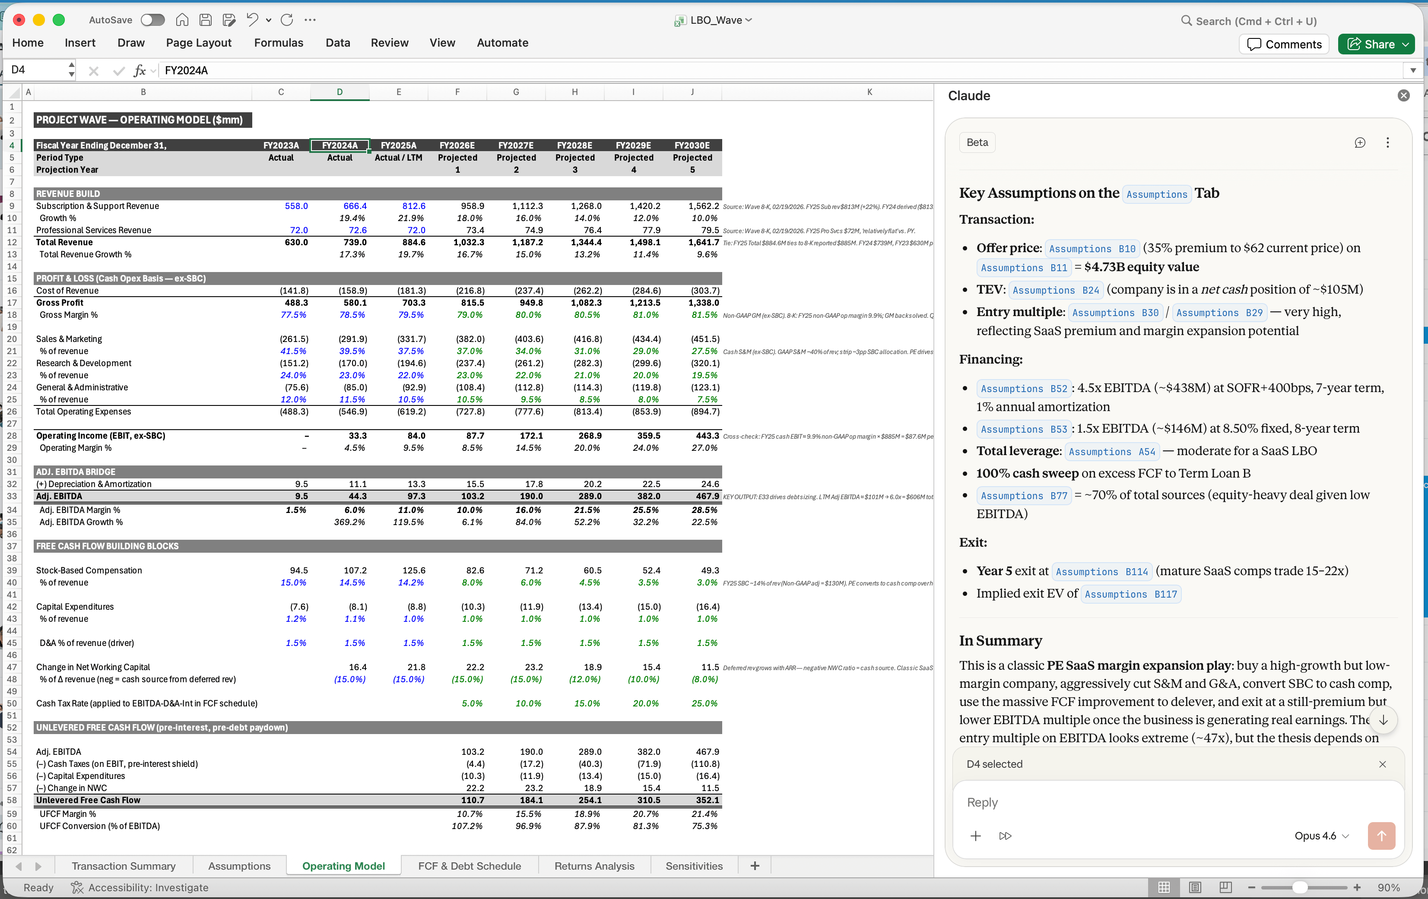Send the Claude reply with the arrow button
The width and height of the screenshot is (1428, 899).
1381,836
